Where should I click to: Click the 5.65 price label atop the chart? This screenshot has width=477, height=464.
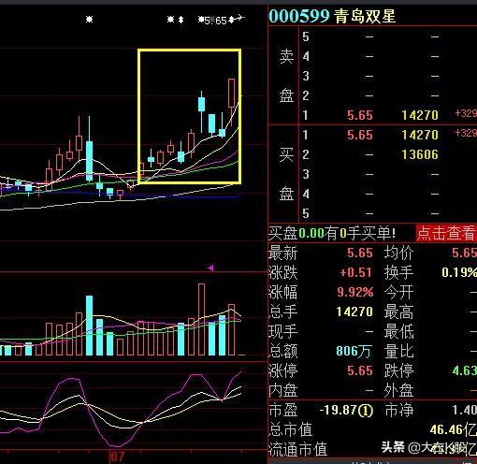pyautogui.click(x=216, y=21)
